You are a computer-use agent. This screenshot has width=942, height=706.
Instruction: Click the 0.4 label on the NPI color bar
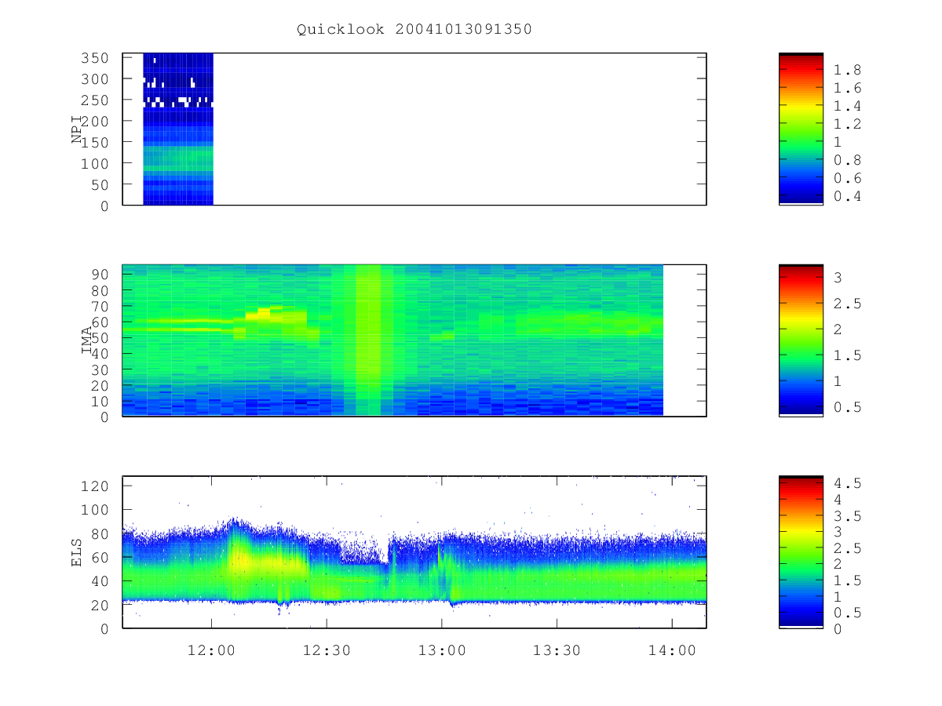(847, 196)
